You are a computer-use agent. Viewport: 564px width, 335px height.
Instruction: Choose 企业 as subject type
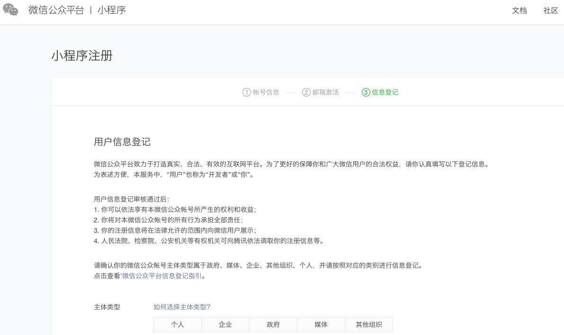pos(225,325)
